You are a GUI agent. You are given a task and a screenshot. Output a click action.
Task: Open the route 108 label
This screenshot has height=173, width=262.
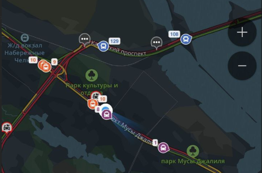click(x=174, y=34)
